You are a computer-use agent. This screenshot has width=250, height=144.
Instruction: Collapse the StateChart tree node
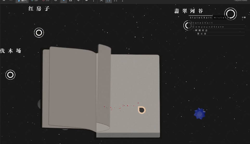point(190,23)
